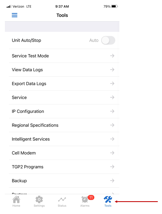
Task: Open Export Data Logs arrow
Action: [x=112, y=83]
